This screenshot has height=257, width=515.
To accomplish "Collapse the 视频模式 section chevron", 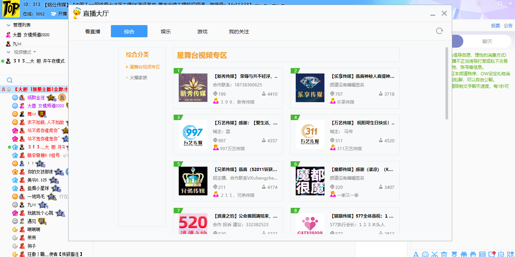I will (9, 52).
